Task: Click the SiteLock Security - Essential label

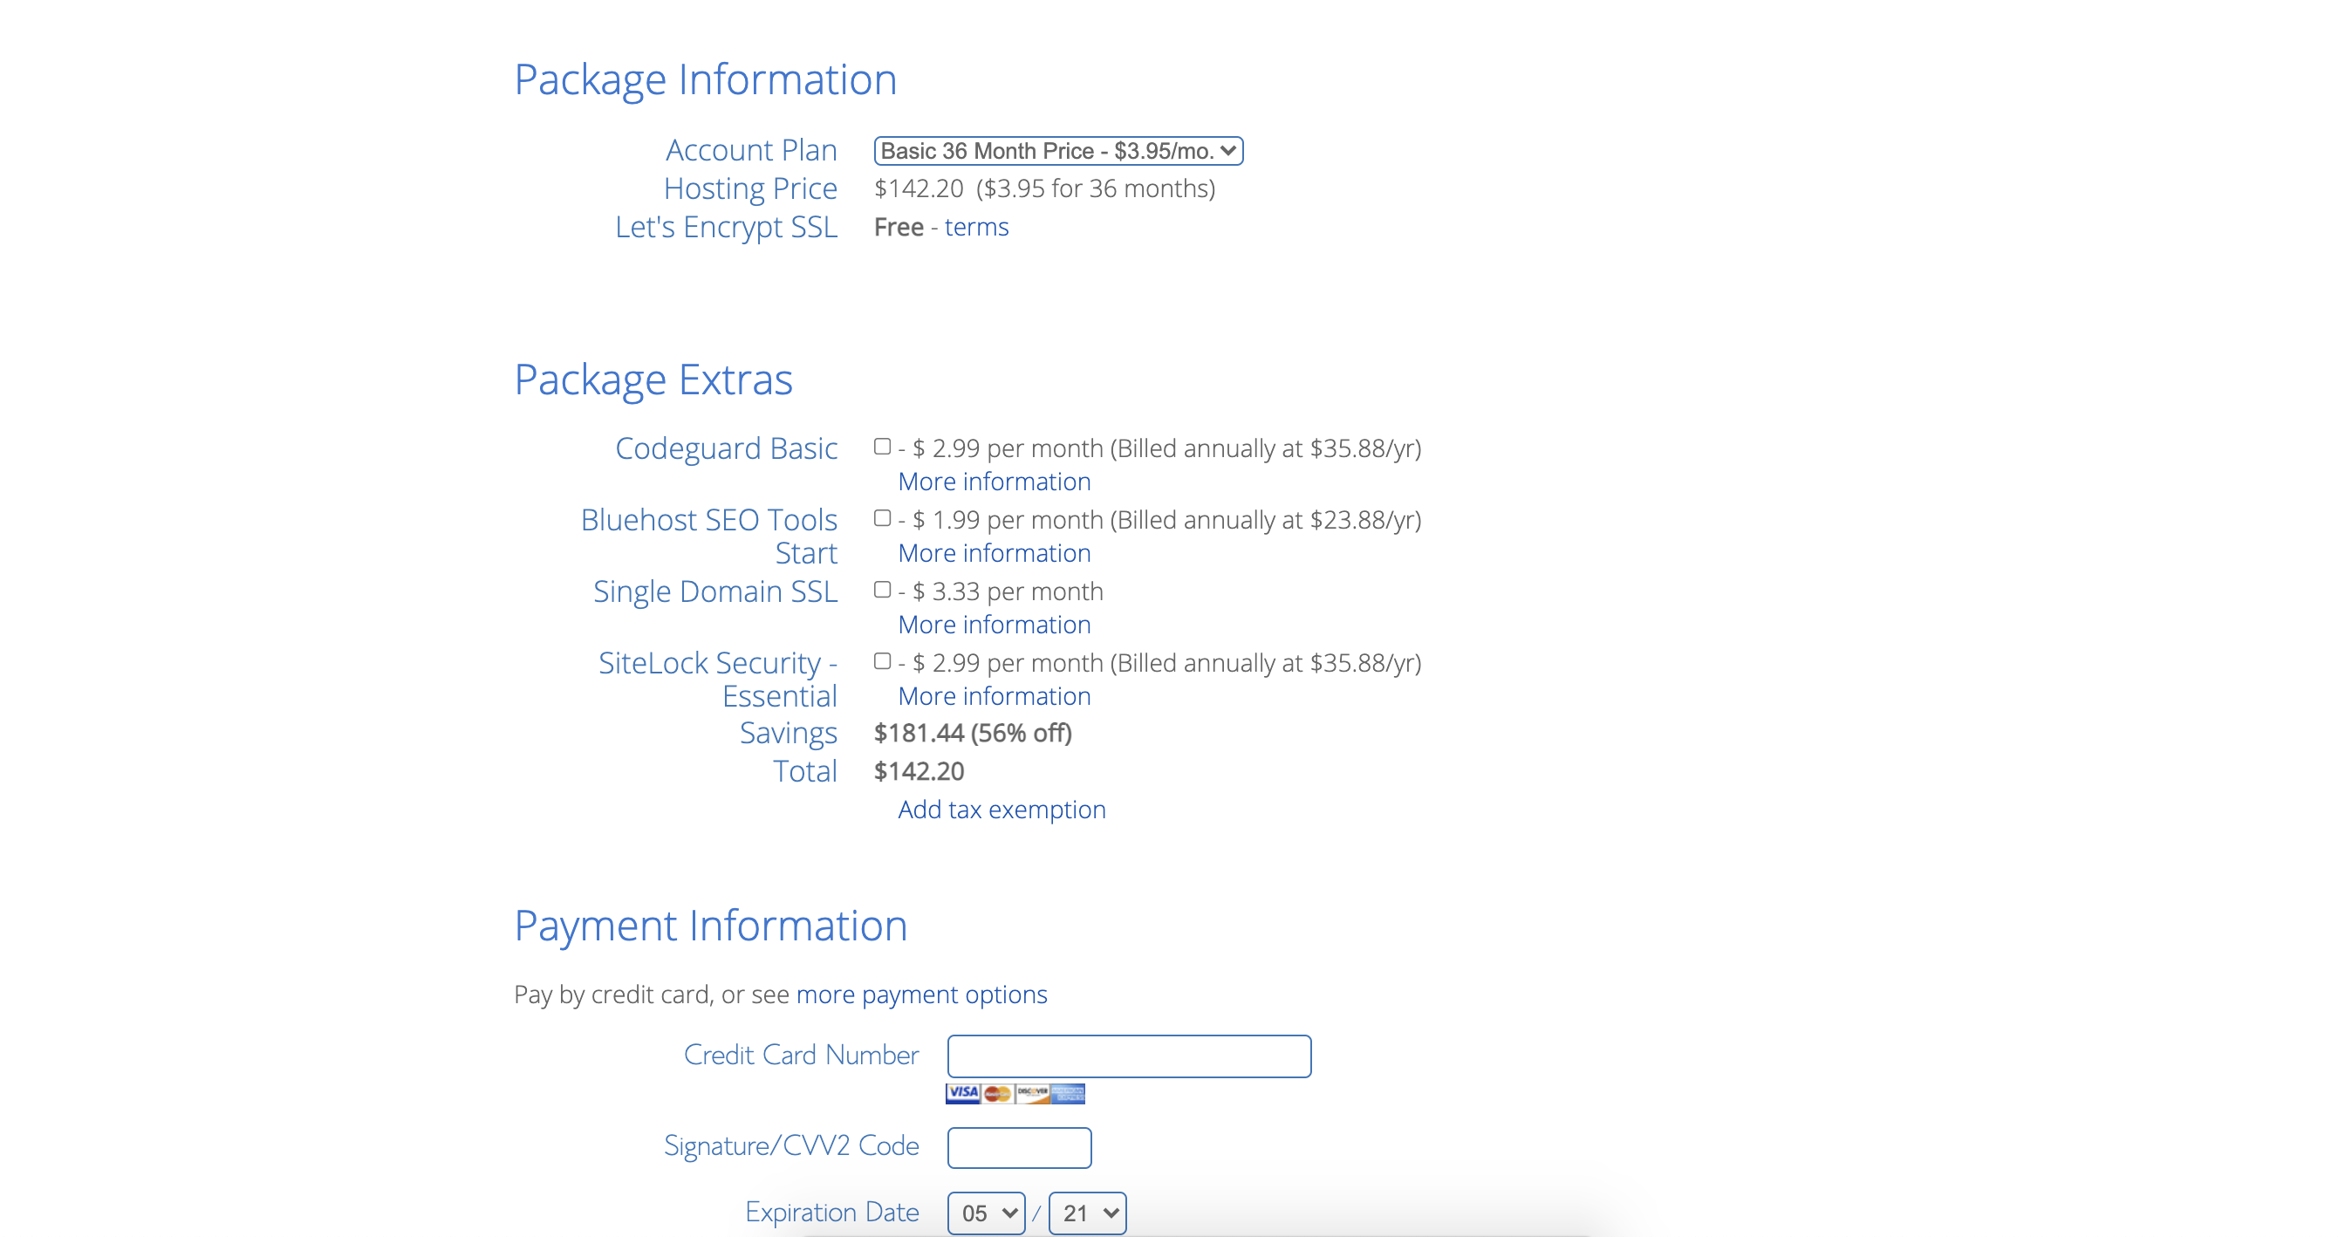Action: pyautogui.click(x=718, y=680)
